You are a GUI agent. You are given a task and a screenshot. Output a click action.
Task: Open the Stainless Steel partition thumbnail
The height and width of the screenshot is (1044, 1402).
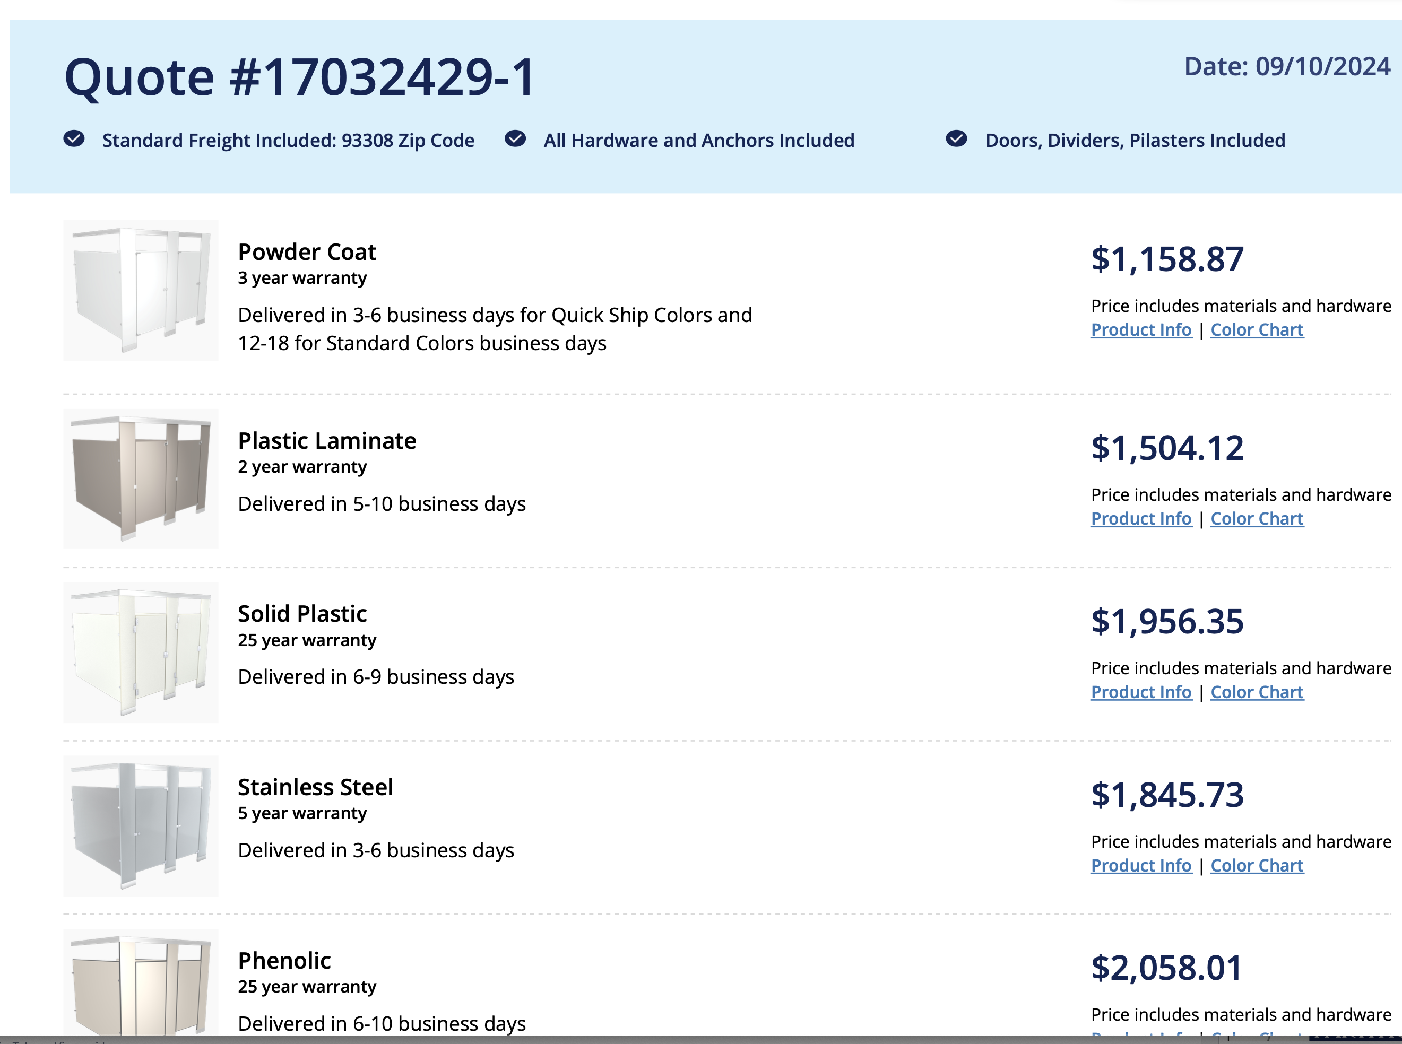[141, 825]
